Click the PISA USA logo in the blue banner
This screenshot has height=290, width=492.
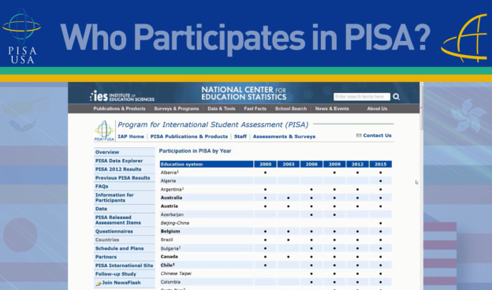coord(21,36)
